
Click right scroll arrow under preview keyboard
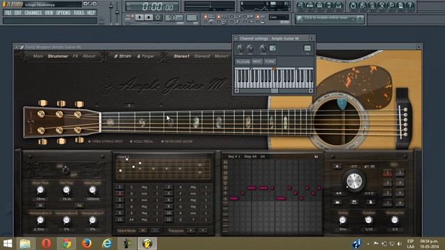tap(311, 91)
